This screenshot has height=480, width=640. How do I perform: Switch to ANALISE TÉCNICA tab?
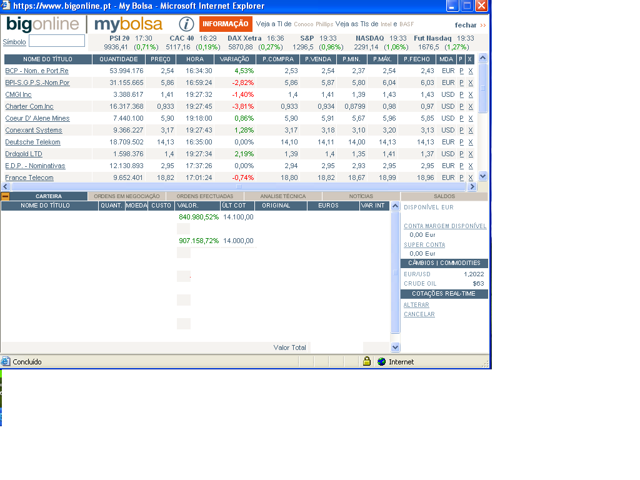pyautogui.click(x=283, y=196)
